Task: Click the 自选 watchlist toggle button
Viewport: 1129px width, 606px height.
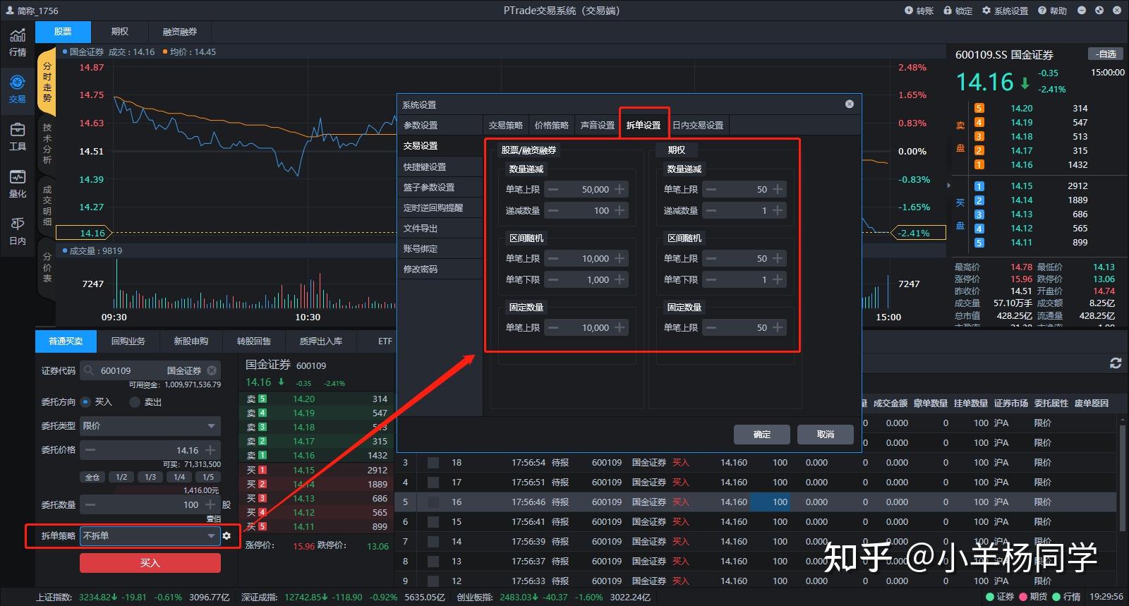Action: tap(1106, 54)
